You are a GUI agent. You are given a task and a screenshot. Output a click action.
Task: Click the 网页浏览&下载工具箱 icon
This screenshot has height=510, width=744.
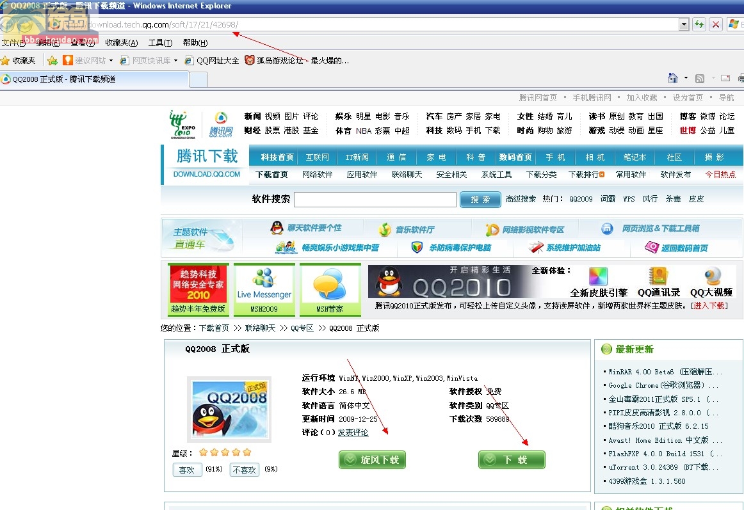607,228
